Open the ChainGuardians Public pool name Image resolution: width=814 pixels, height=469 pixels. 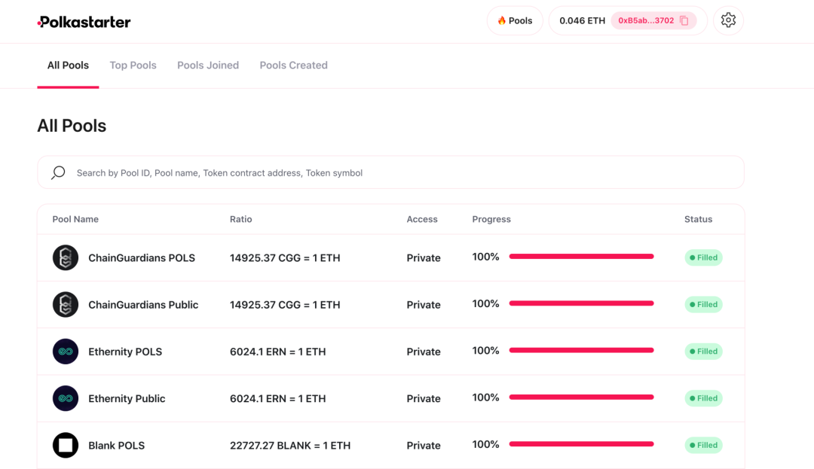point(143,305)
